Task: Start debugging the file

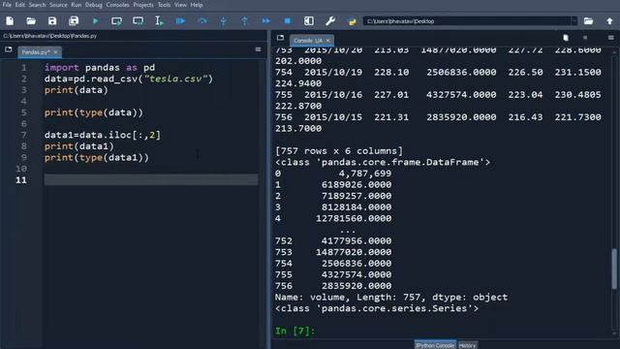Action: (x=180, y=21)
